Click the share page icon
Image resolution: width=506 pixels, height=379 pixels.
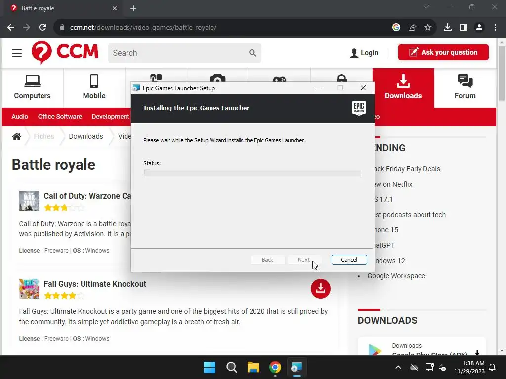coord(412,28)
